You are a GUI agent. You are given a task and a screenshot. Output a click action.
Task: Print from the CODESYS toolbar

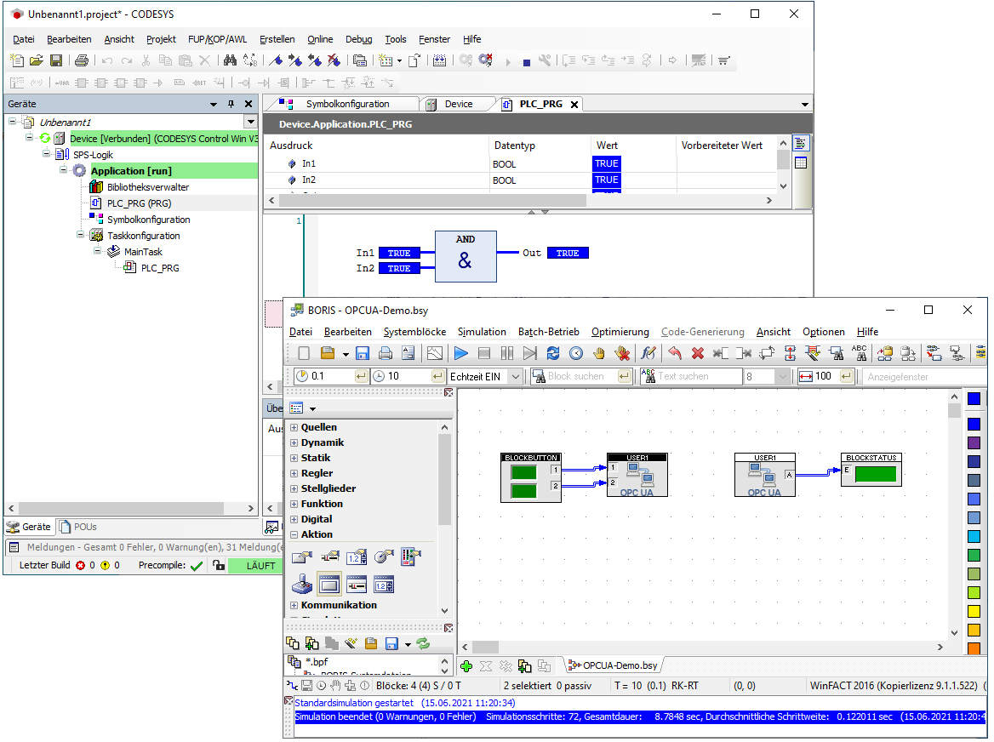pos(81,60)
